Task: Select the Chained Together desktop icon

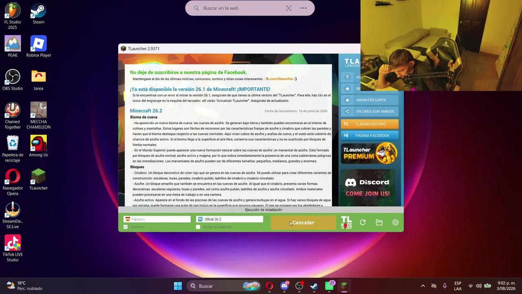Action: 13,116
